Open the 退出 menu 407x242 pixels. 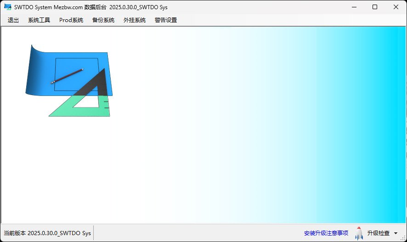[x=13, y=20]
